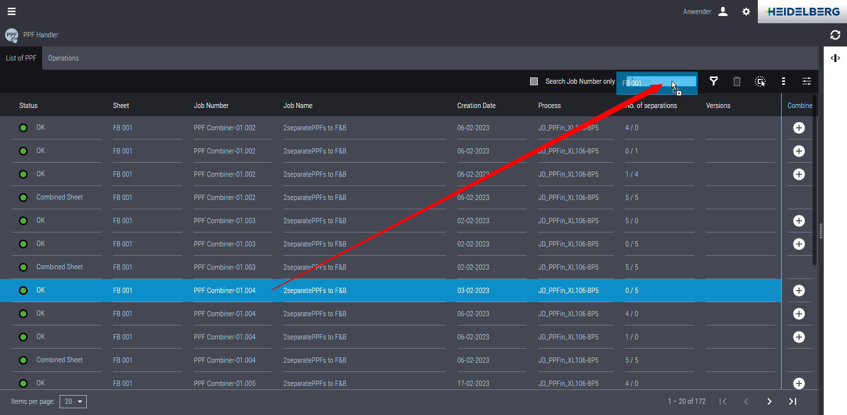The image size is (847, 415).
Task: Open the three-dot more options menu
Action: pyautogui.click(x=784, y=81)
